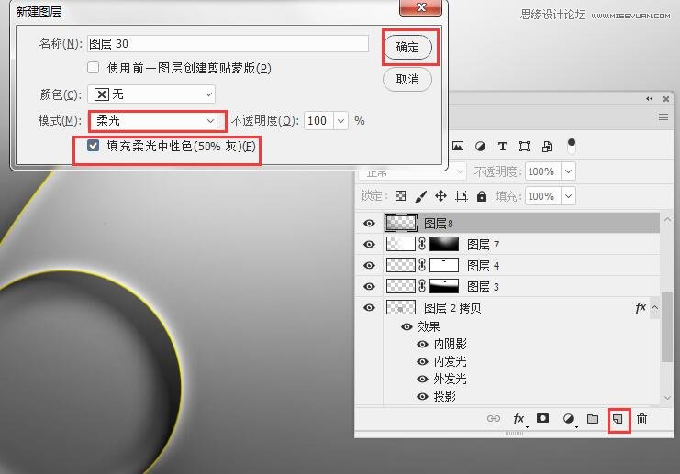The image size is (680, 474).
Task: Click the add layer mask icon
Action: pyautogui.click(x=542, y=418)
